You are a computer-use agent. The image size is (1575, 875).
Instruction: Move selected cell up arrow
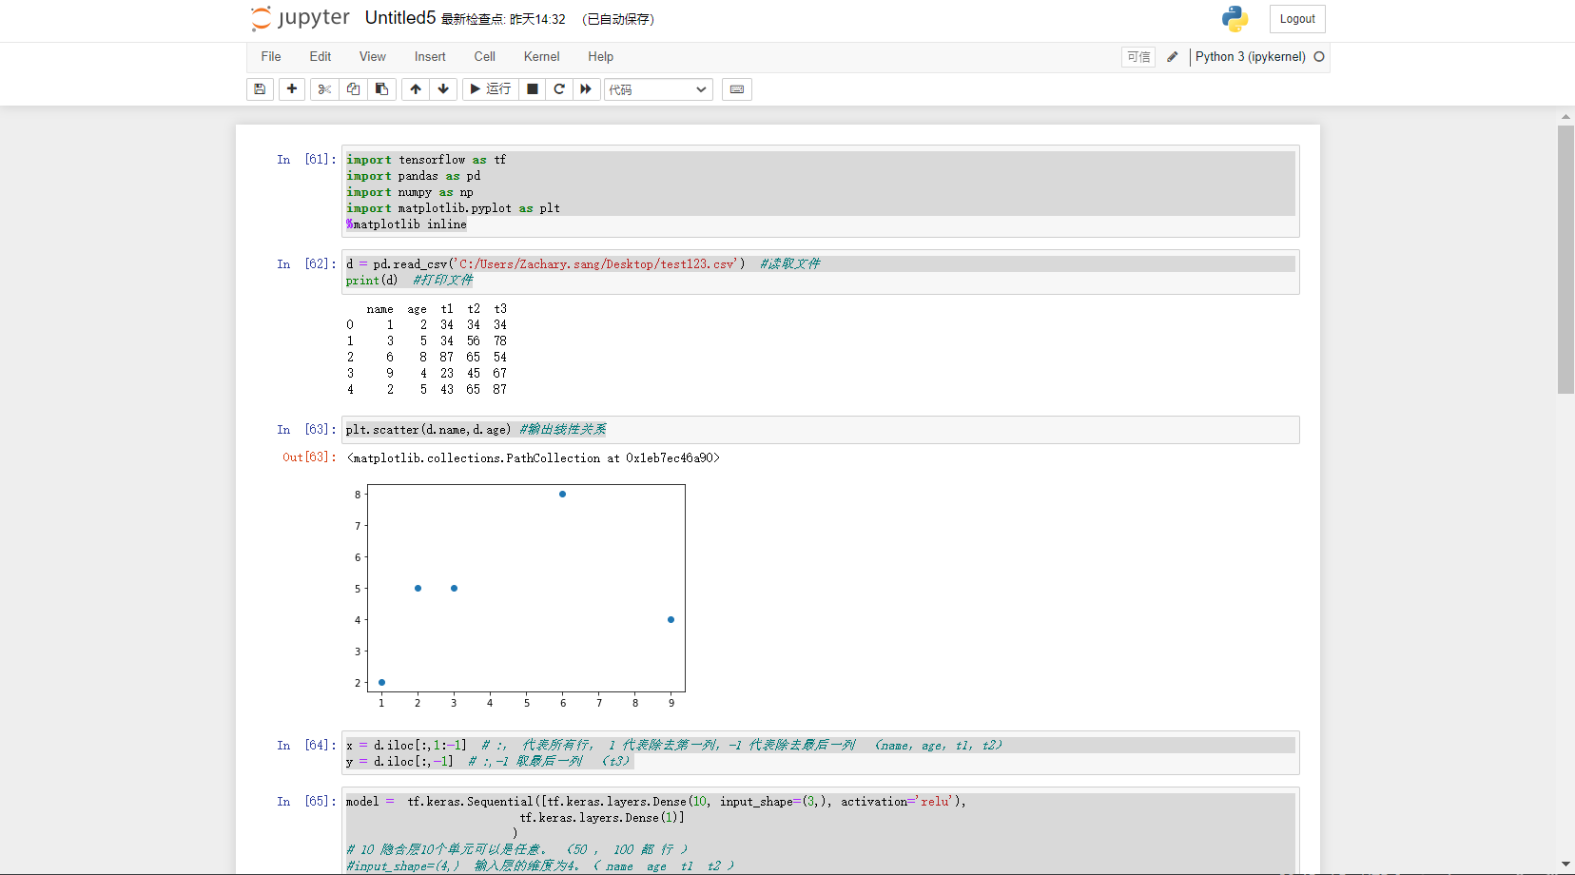[x=416, y=89]
